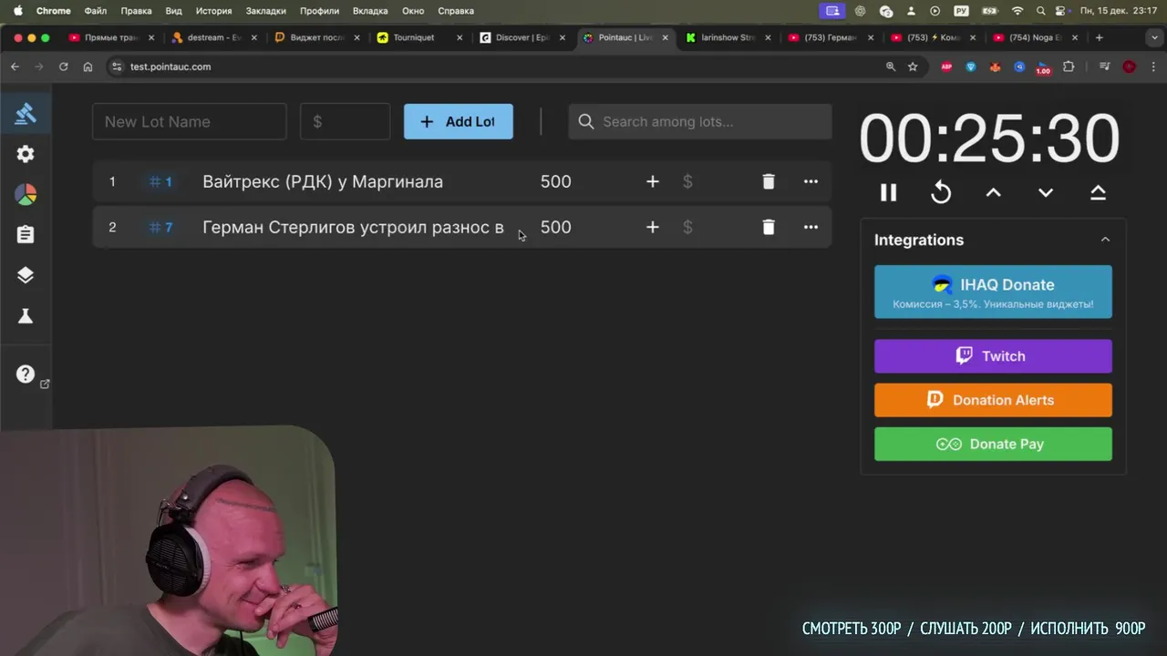Image resolution: width=1167 pixels, height=656 pixels.
Task: Open Spotlight search in menu bar
Action: (x=1040, y=11)
